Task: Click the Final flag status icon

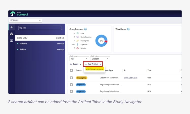Action: [x=78, y=33]
